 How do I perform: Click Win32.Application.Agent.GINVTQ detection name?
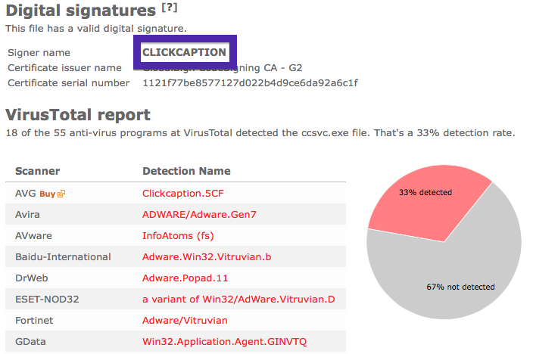click(x=224, y=341)
